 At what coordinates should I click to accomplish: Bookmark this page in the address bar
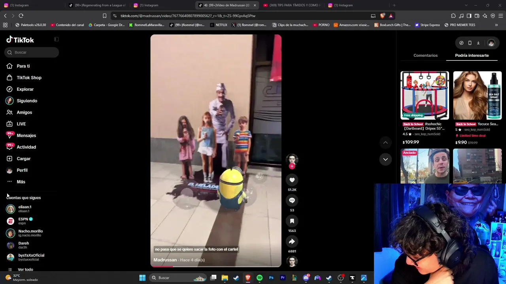(104, 16)
